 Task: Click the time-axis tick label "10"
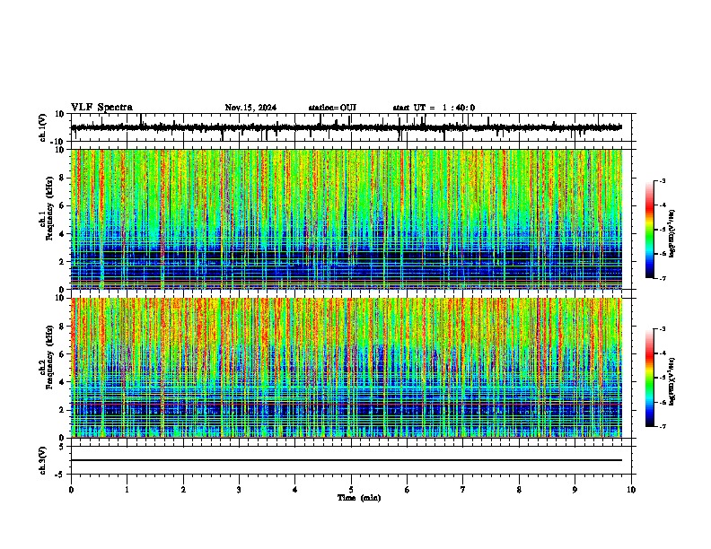(x=631, y=490)
